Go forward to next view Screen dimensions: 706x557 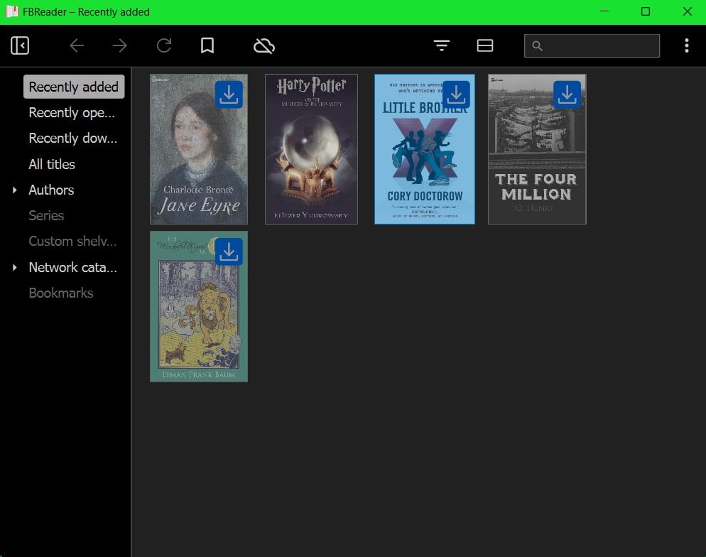(120, 45)
